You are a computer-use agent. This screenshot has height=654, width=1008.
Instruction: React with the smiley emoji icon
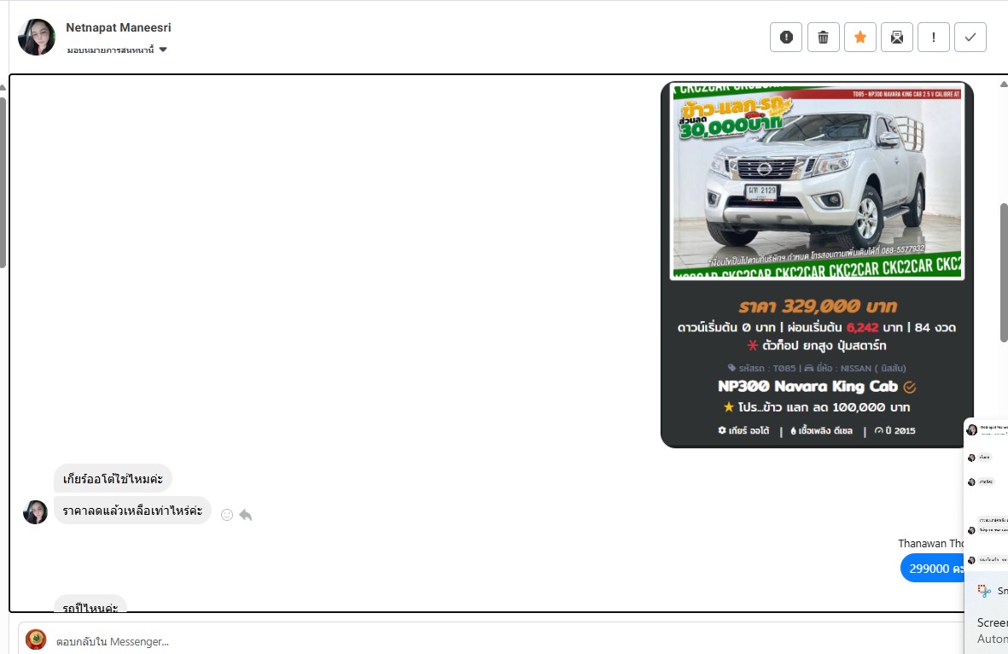coord(227,515)
